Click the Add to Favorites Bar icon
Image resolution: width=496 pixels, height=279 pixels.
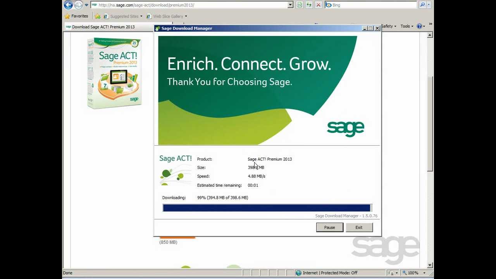[97, 16]
